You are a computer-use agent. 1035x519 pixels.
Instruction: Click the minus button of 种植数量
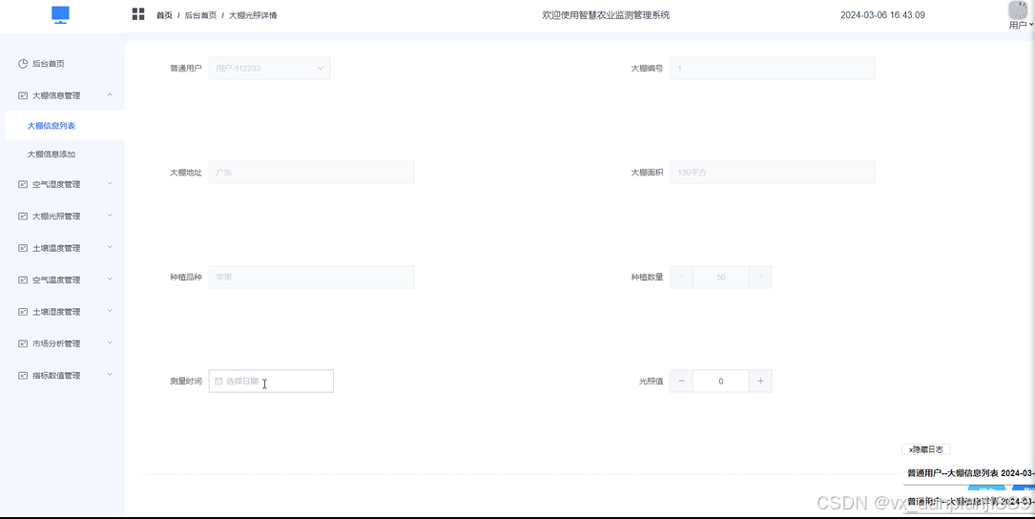[x=681, y=277]
